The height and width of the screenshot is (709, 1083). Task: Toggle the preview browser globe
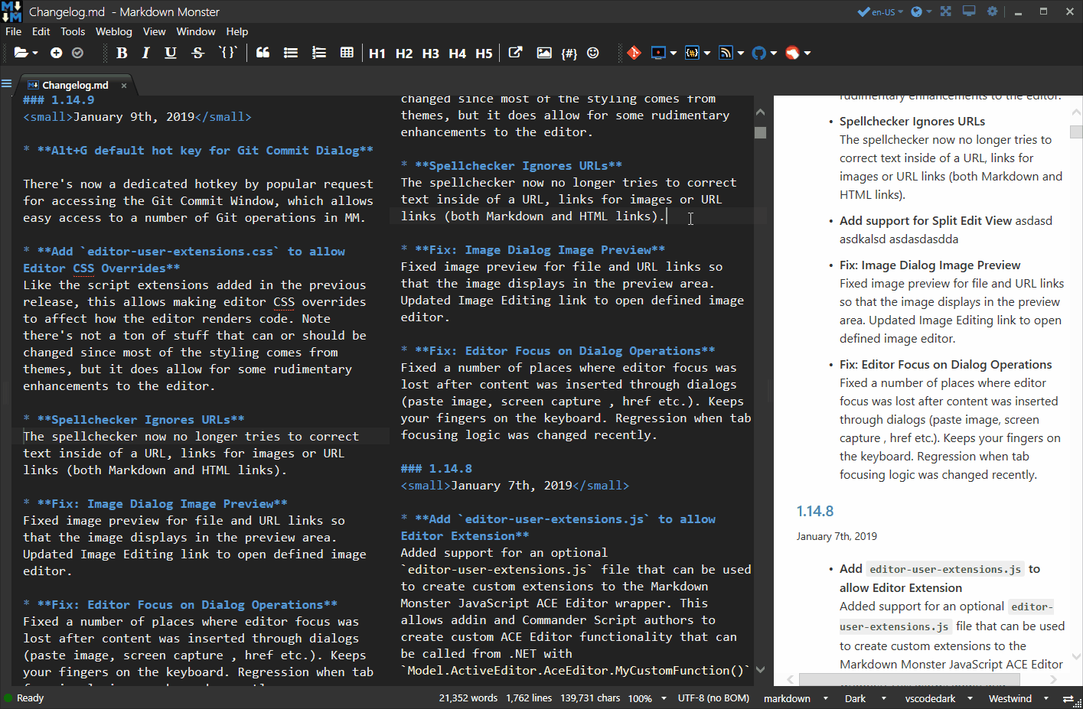click(x=916, y=11)
